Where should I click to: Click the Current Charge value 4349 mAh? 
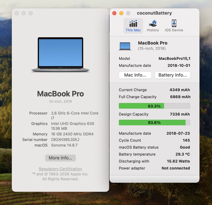coord(180,90)
